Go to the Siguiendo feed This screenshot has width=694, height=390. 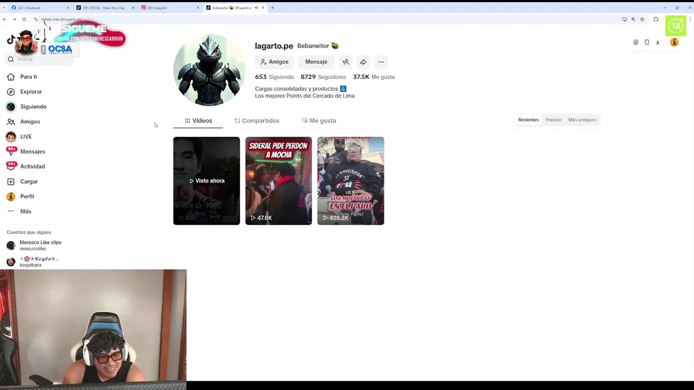pyautogui.click(x=33, y=107)
